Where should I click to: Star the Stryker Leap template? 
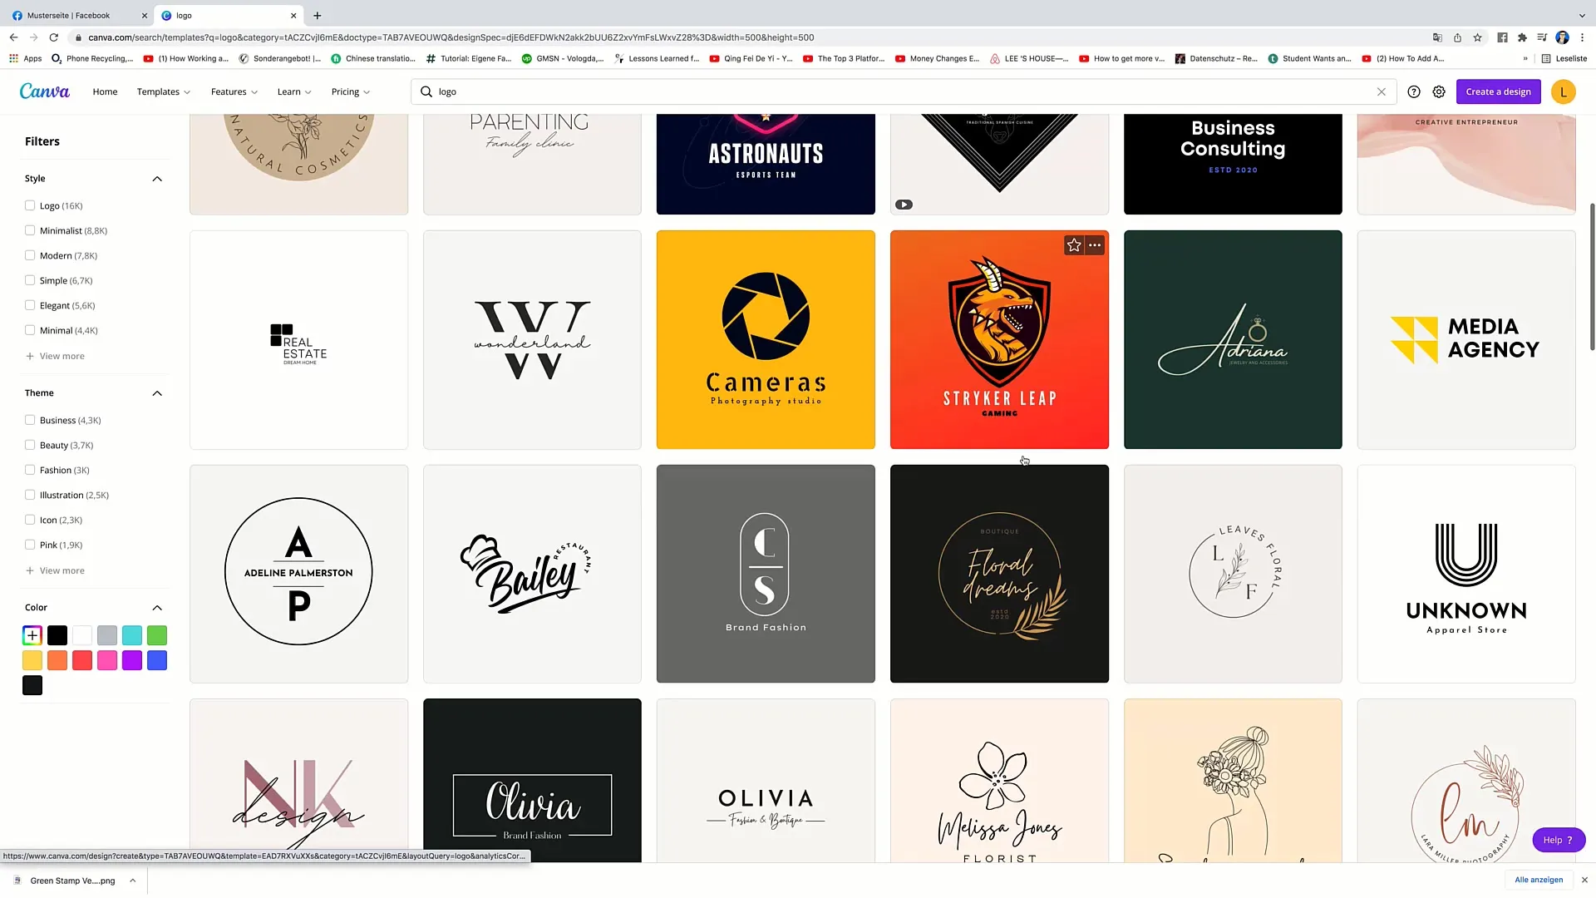(1074, 245)
